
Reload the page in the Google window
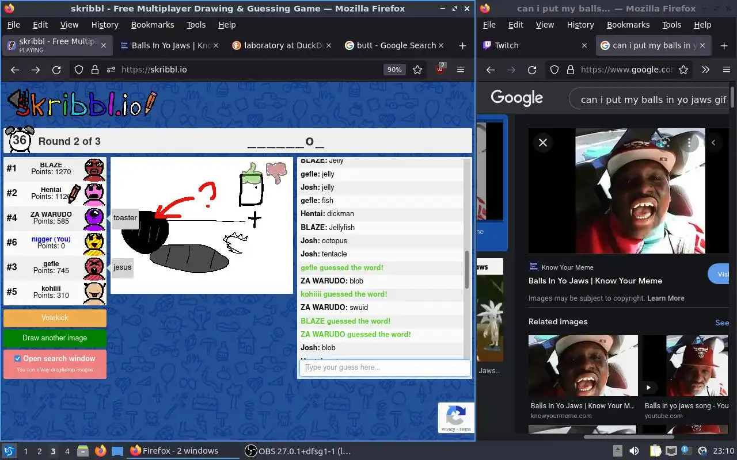point(532,70)
